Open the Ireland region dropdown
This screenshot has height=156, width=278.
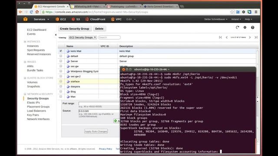[x=236, y=19]
